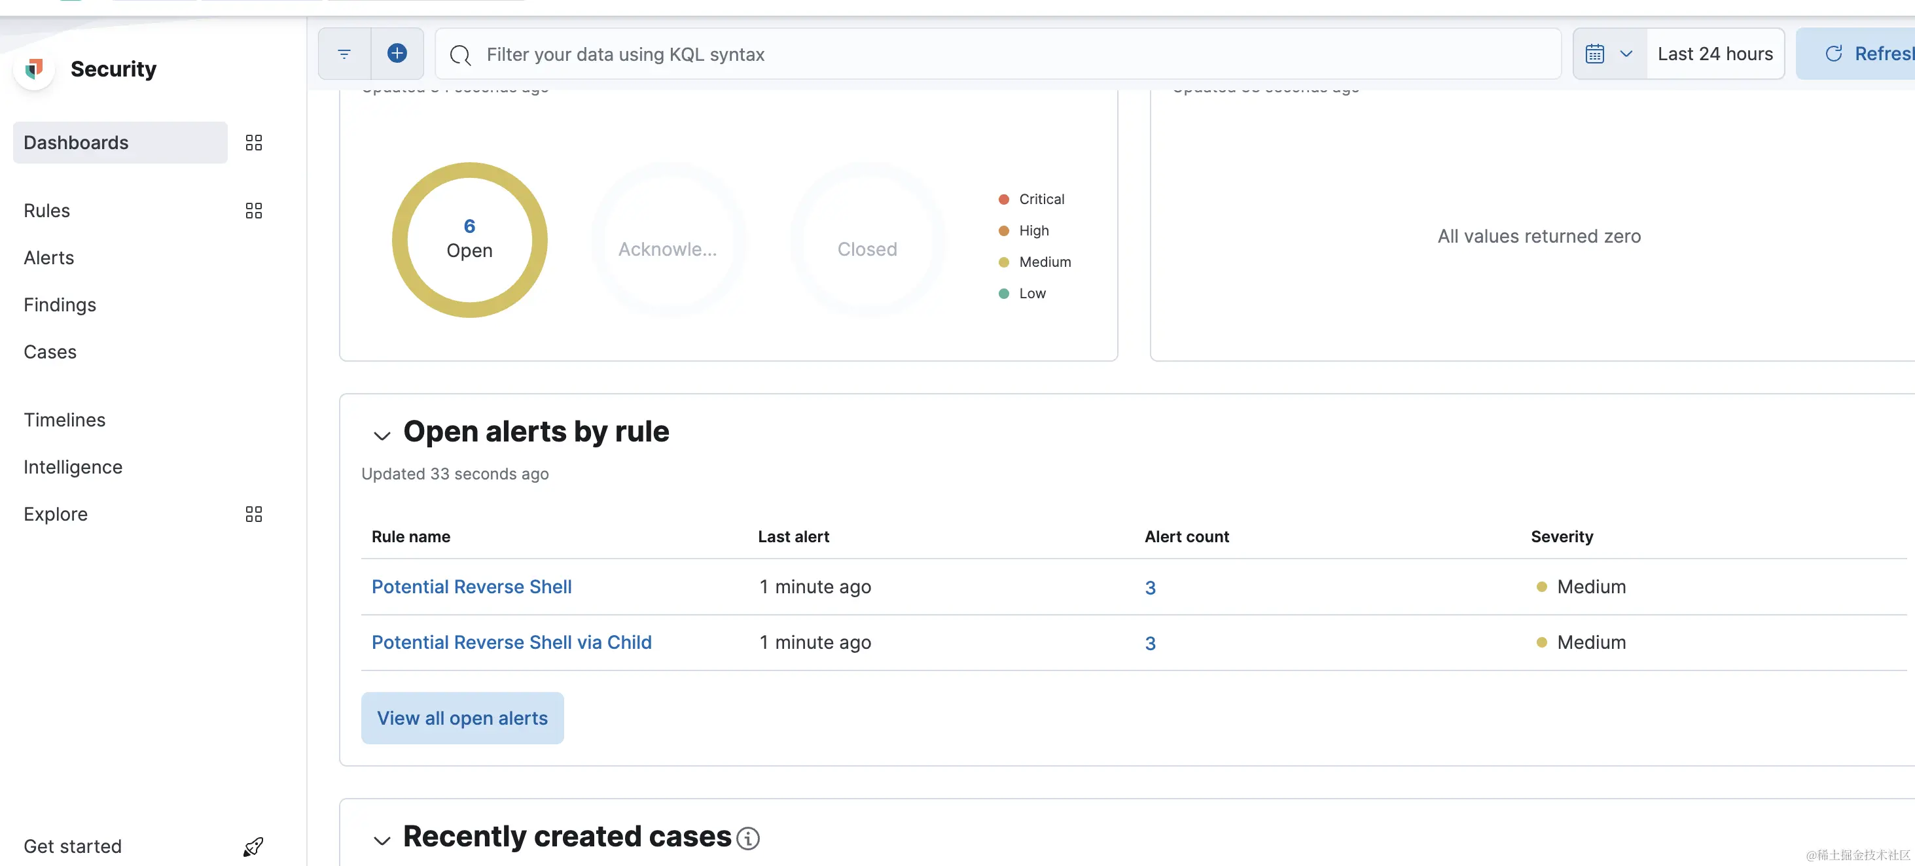
Task: Toggle the Critical severity legend item
Action: 1041,199
